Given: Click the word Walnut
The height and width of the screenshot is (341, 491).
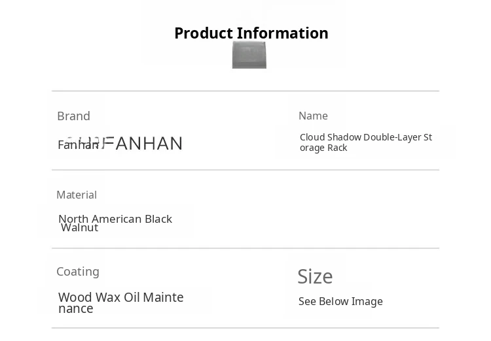Looking at the screenshot, I should coord(80,228).
